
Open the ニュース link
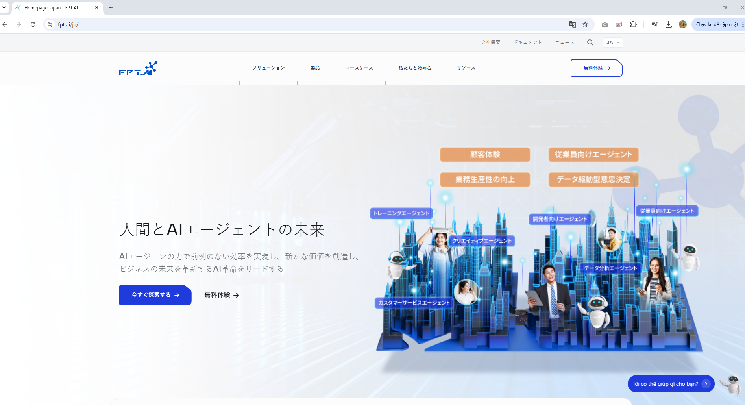tap(564, 43)
